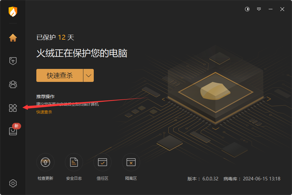Expand the scan type arrow beside 快速查杀
This screenshot has height=195, width=292.
tap(89, 75)
